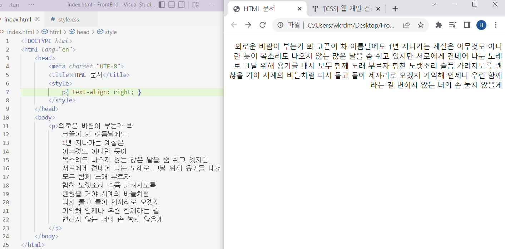Select the html breadcrumb item

pyautogui.click(x=52, y=32)
